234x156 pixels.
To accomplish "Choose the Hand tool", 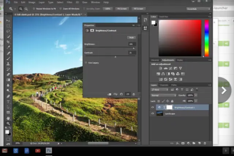I will pyautogui.click(x=8, y=118).
